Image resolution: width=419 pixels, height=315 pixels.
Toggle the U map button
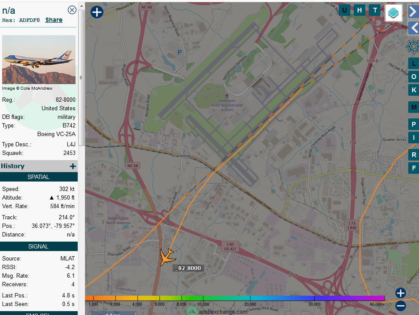[x=344, y=10]
